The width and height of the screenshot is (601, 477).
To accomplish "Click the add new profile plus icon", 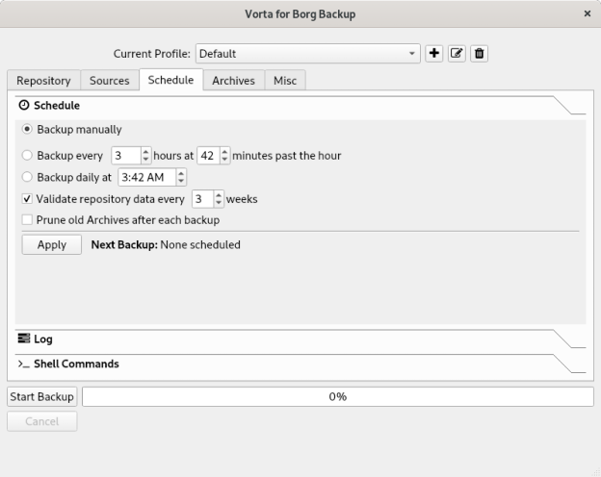I will point(434,54).
